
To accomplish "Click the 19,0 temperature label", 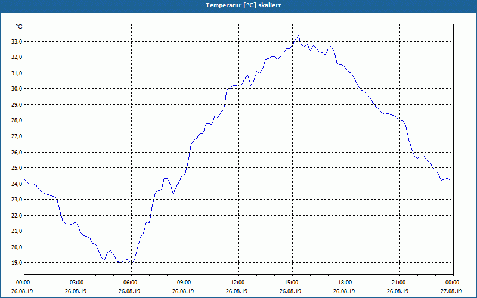I will (17, 263).
